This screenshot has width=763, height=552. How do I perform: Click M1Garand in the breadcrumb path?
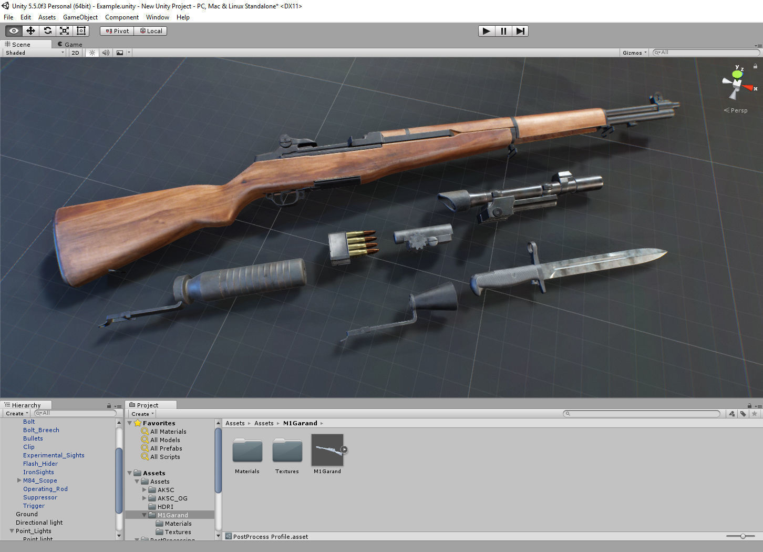(x=300, y=423)
